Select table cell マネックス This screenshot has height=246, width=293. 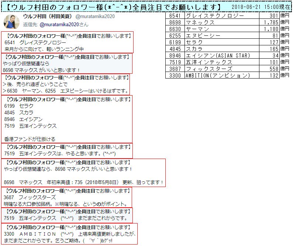(x=222, y=22)
